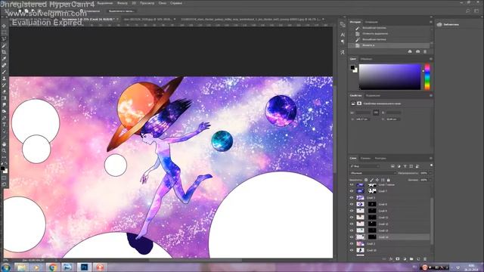Open the collapsed Paragraph panel icon
The width and height of the screenshot is (484, 272).
(x=343, y=42)
